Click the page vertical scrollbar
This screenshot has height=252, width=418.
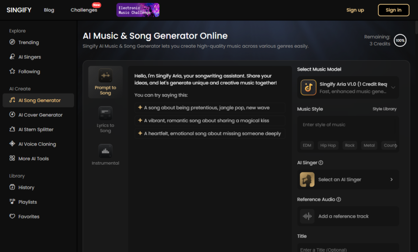click(x=416, y=28)
